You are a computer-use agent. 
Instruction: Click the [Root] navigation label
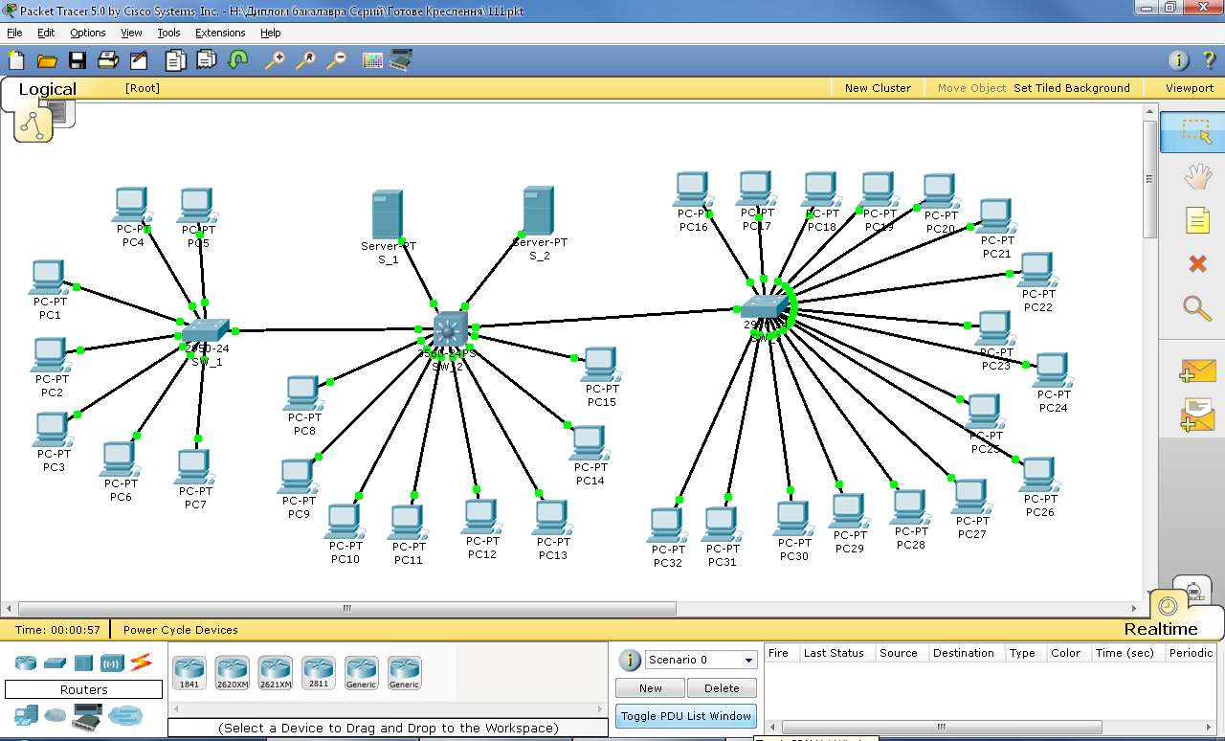coord(143,88)
